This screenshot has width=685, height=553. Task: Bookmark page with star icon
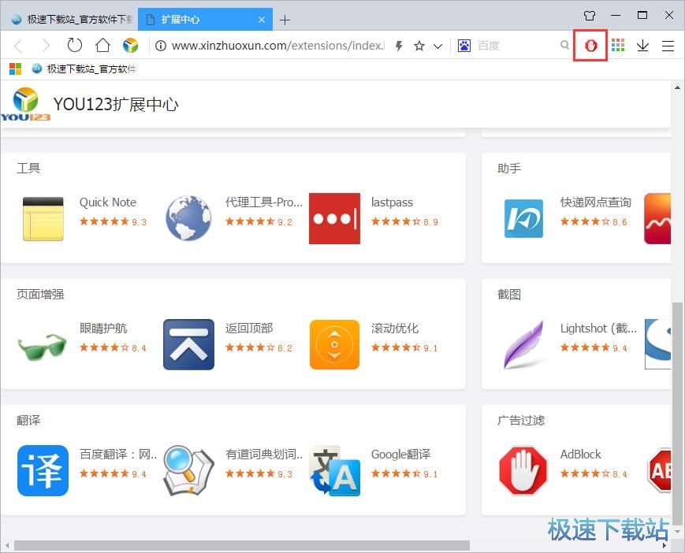(419, 46)
